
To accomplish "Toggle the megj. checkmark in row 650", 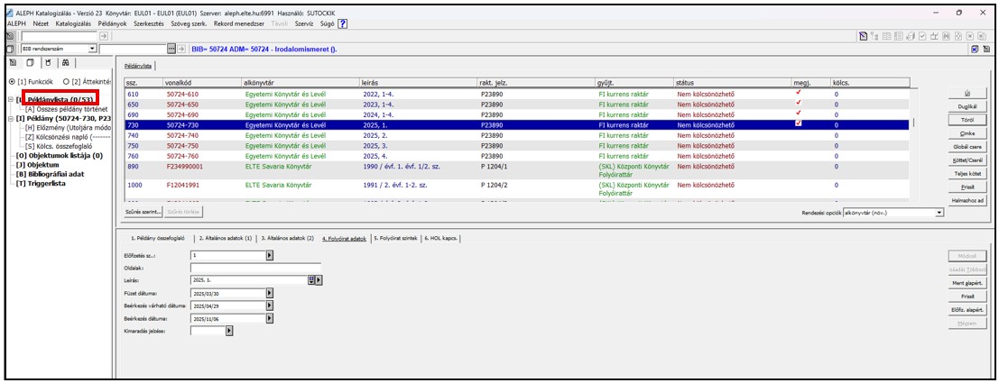I will (x=799, y=103).
